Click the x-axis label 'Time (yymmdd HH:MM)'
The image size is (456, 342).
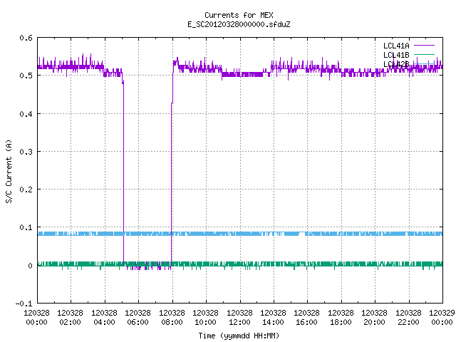point(239,336)
